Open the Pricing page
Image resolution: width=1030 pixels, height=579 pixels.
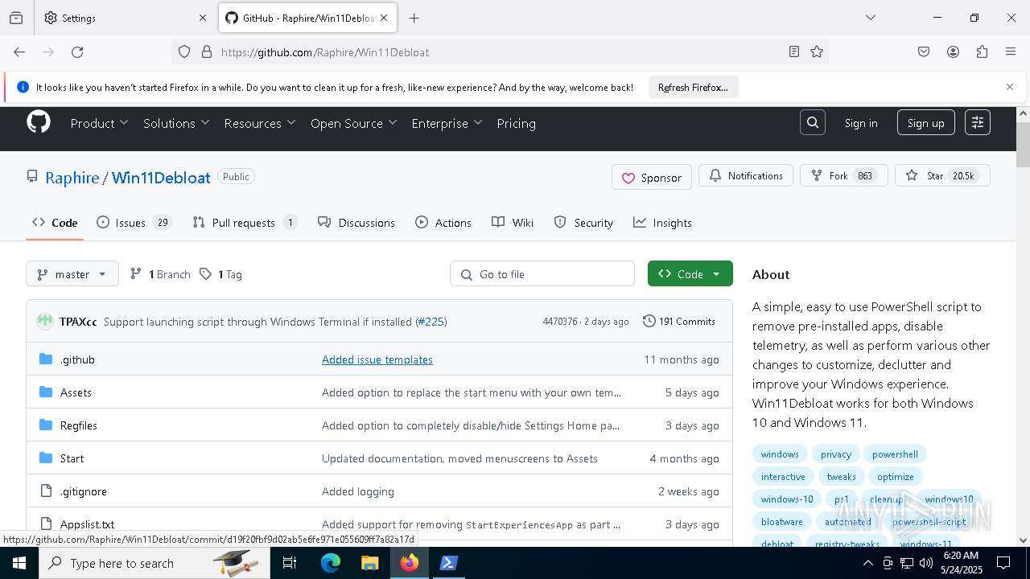[x=516, y=123]
